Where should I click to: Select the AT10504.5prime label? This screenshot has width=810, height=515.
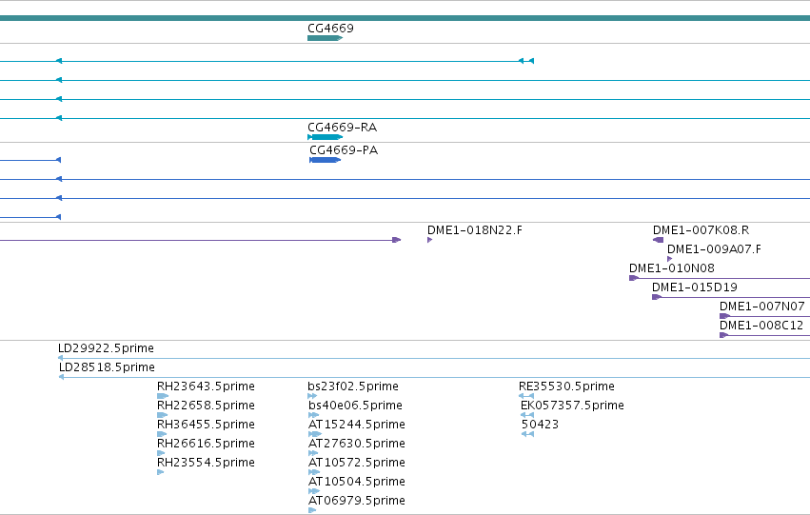pos(356,482)
